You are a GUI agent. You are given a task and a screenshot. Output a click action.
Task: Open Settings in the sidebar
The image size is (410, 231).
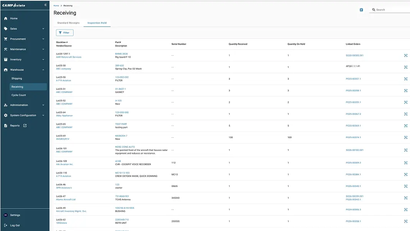coord(15,215)
